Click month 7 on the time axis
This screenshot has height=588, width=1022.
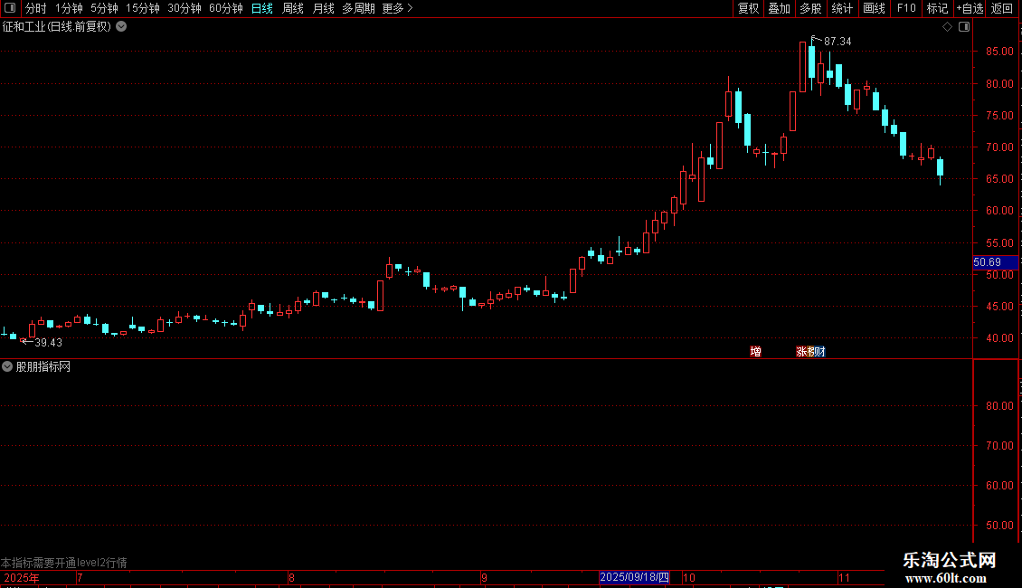pos(80,578)
